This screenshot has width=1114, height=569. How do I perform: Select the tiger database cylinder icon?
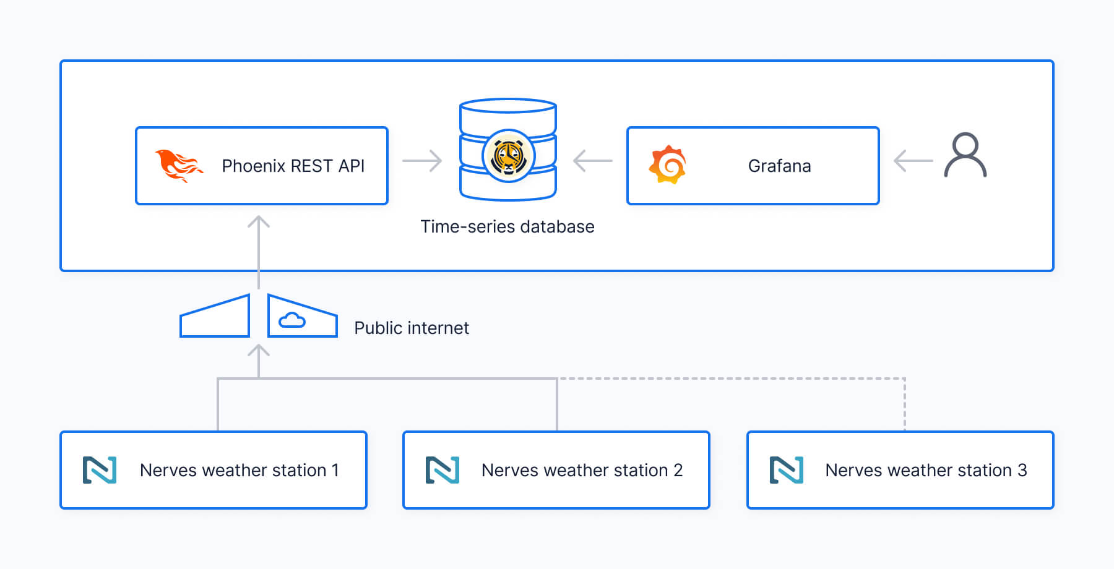click(x=507, y=150)
